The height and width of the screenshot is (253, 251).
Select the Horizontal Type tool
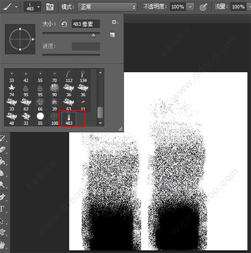(2, 209)
